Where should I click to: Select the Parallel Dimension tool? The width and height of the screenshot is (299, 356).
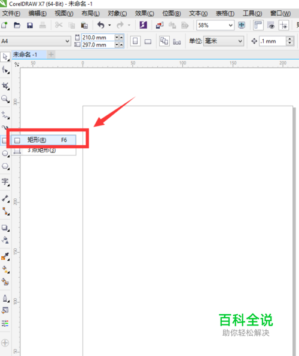[x=5, y=198]
